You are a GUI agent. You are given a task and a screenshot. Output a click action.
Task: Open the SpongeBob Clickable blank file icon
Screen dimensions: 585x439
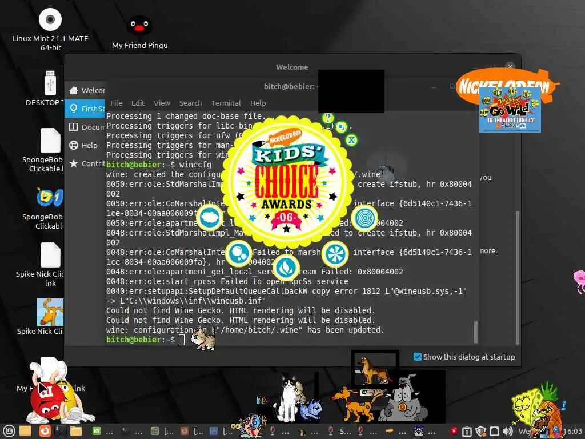(50, 141)
